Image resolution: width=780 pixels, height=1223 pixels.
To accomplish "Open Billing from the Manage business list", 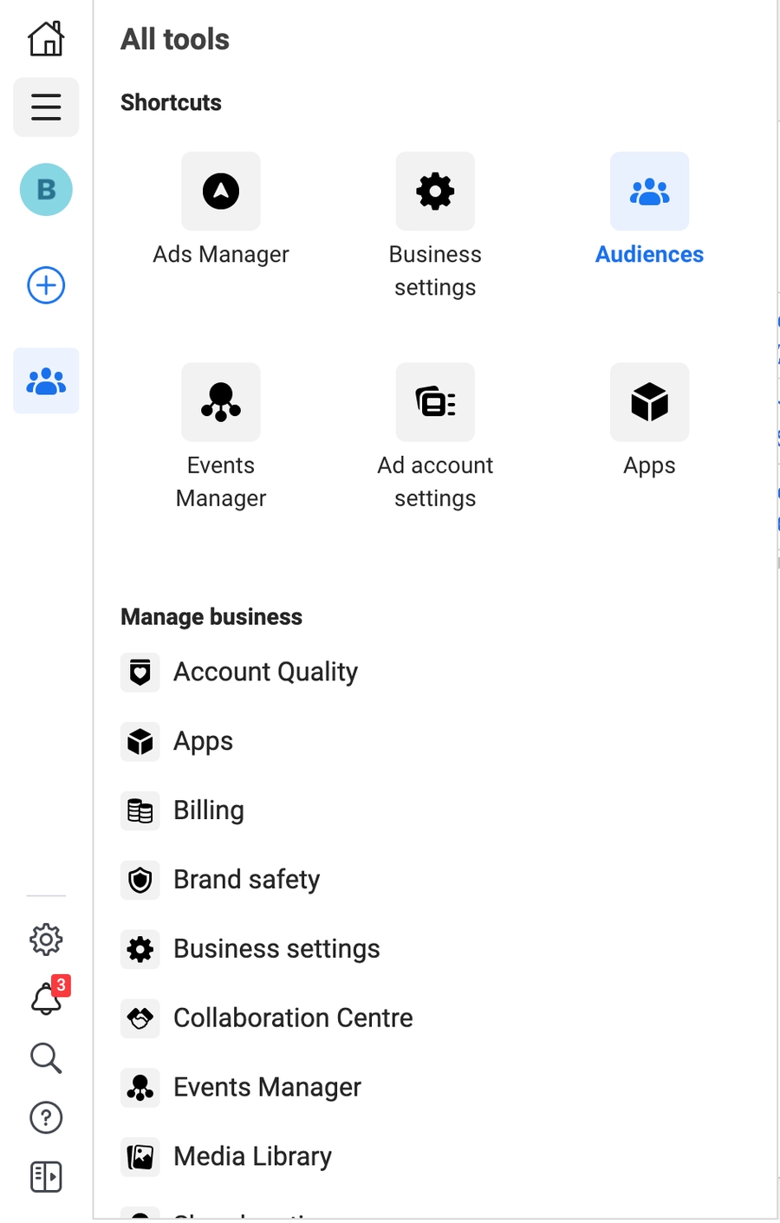I will 209,810.
